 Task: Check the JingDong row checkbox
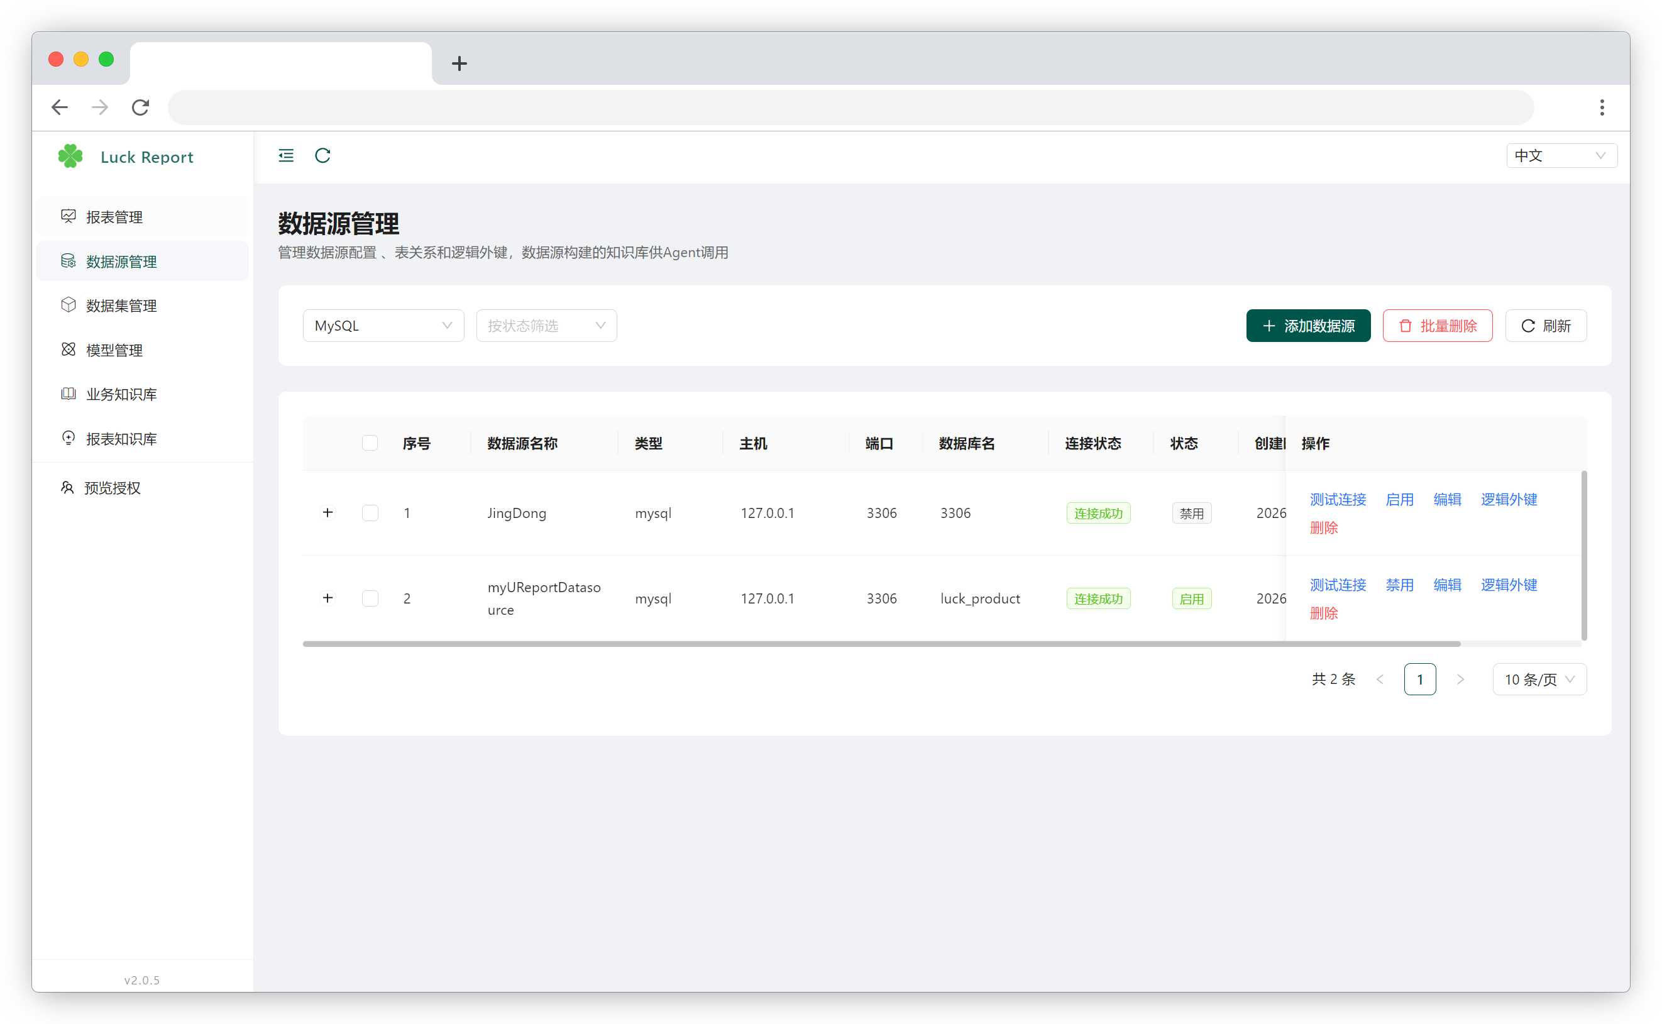[x=370, y=513]
